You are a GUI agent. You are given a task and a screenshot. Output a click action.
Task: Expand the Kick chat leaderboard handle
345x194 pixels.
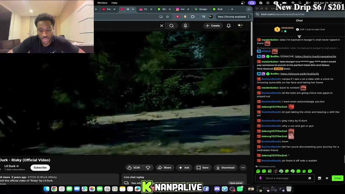coord(299,36)
